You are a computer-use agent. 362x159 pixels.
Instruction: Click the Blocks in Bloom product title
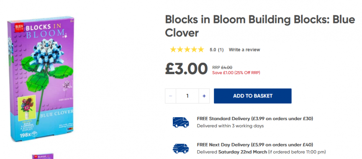pos(260,26)
